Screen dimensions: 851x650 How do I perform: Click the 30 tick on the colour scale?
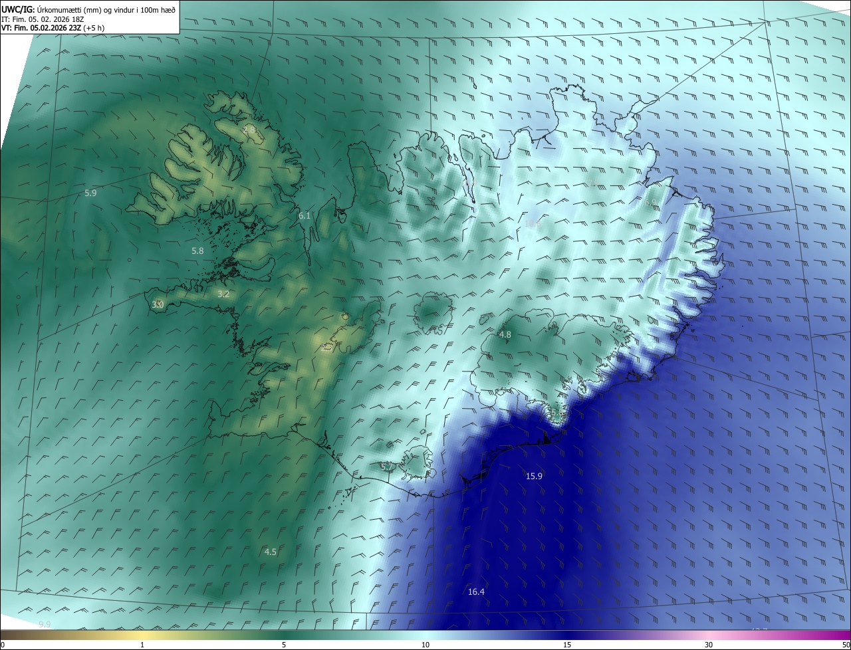coord(709,645)
